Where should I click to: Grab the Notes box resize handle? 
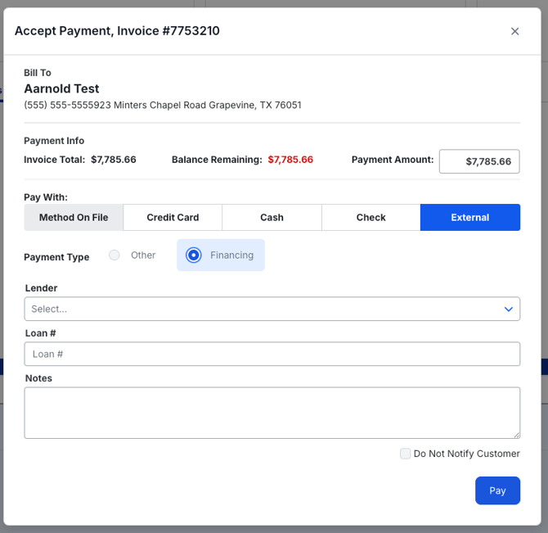[x=516, y=435]
